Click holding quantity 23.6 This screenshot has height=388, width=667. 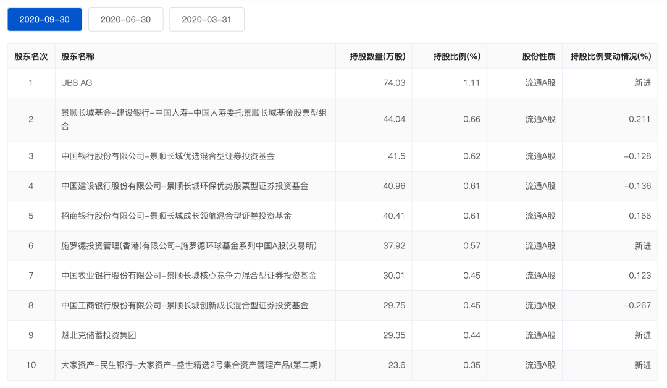(397, 365)
